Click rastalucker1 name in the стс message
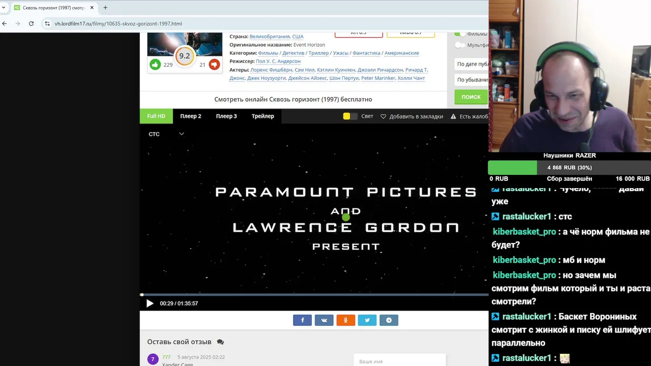Screen dimensions: 651x366 click(526, 217)
